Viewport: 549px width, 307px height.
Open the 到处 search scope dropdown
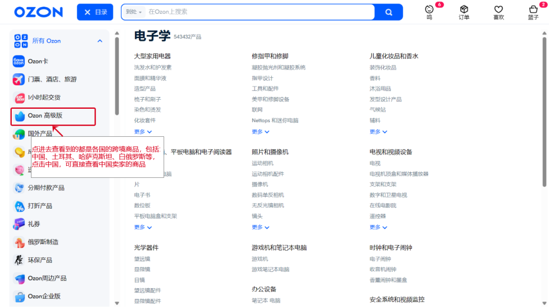coord(134,12)
